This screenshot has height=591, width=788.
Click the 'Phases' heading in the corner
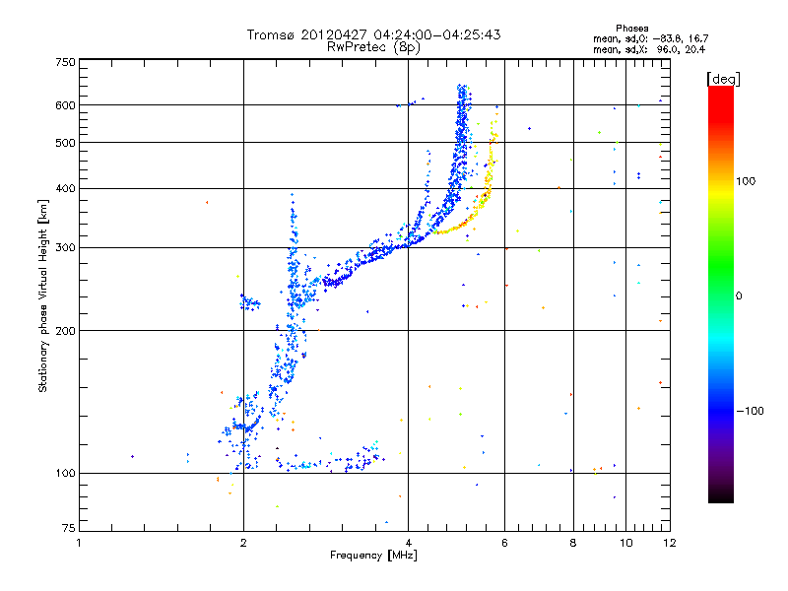click(x=631, y=29)
